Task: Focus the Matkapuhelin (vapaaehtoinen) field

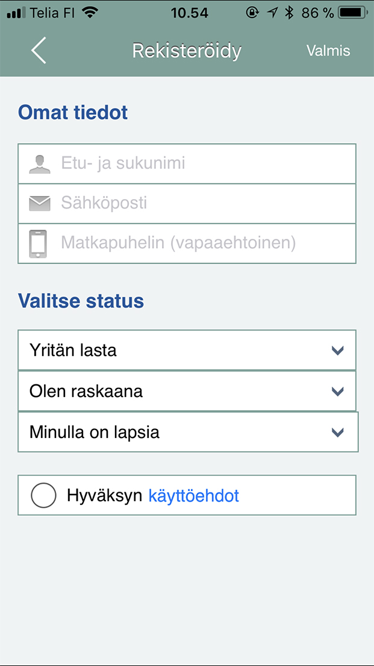Action: [x=205, y=244]
